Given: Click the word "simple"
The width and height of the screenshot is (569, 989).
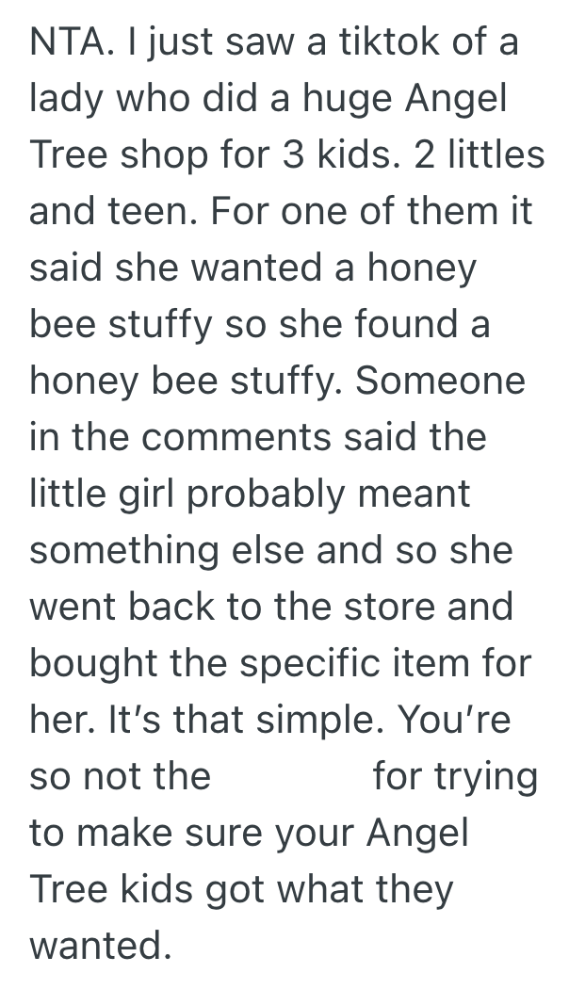Looking at the screenshot, I should [x=312, y=720].
